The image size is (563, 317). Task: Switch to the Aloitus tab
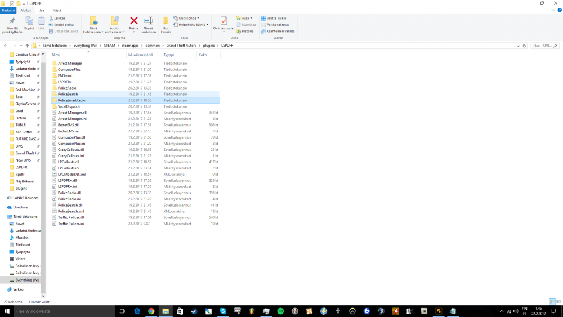pos(25,10)
